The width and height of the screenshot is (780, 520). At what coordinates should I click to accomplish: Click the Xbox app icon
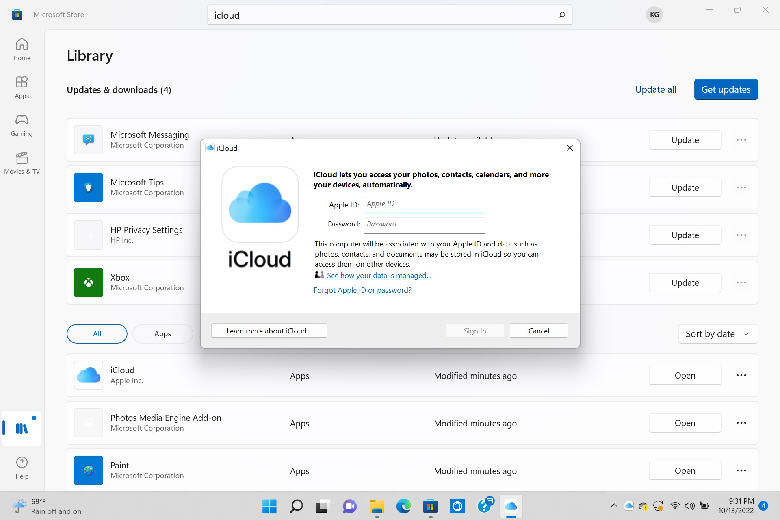pos(88,282)
